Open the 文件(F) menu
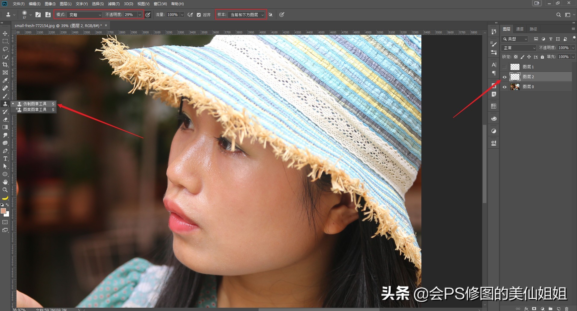577x311 pixels. [x=19, y=4]
